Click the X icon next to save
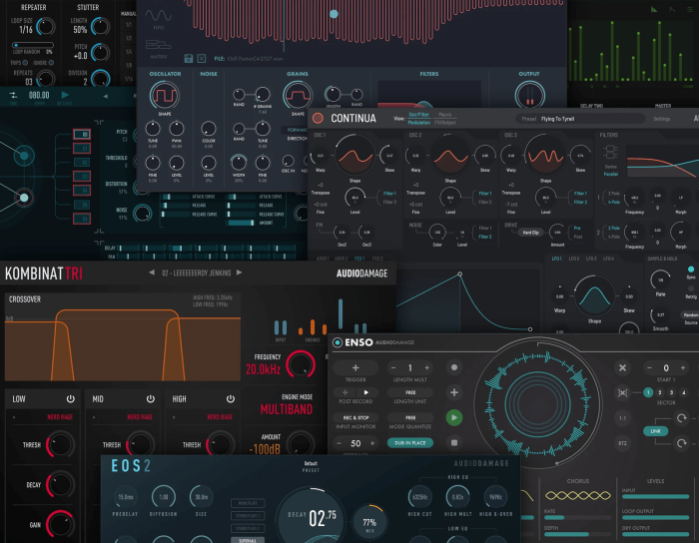 202,58
